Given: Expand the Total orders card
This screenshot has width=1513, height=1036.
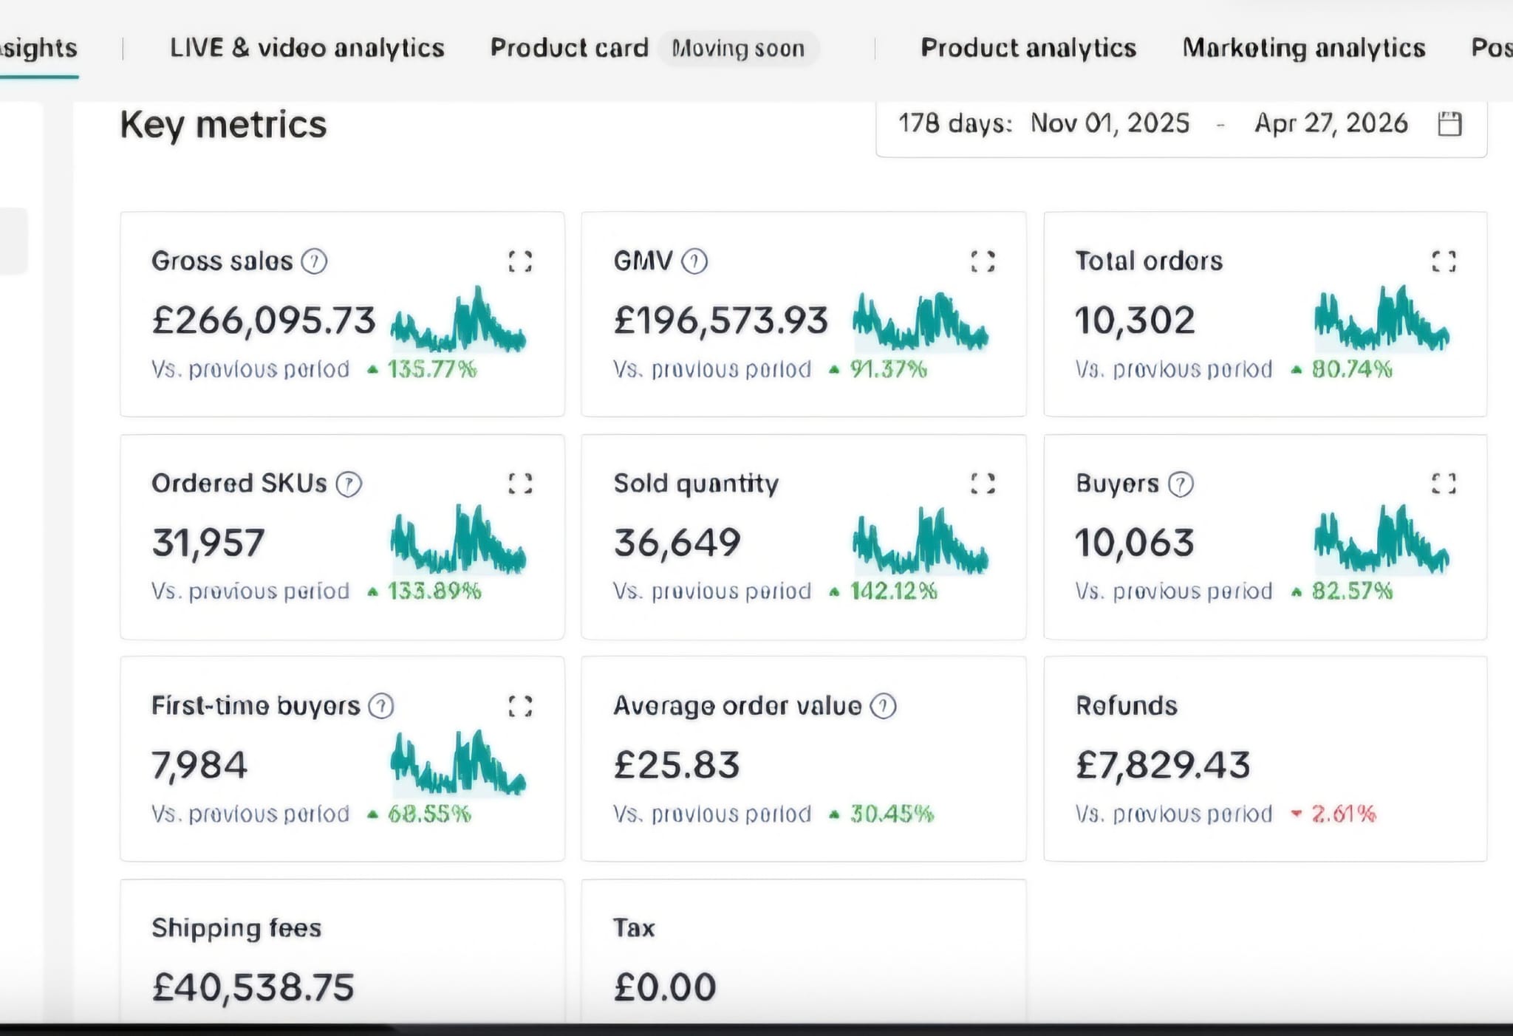Looking at the screenshot, I should click(x=1444, y=261).
